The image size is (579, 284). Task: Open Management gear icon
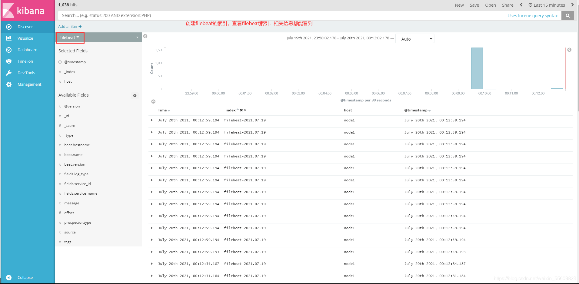pos(9,84)
